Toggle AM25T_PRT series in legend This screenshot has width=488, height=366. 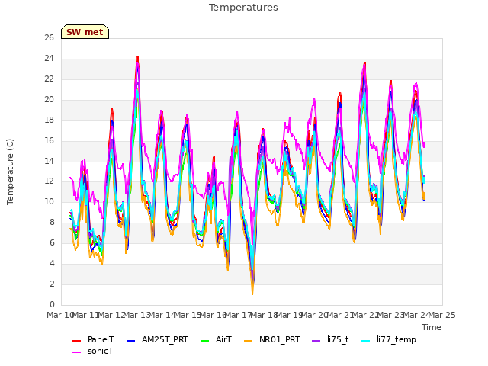click(157, 339)
